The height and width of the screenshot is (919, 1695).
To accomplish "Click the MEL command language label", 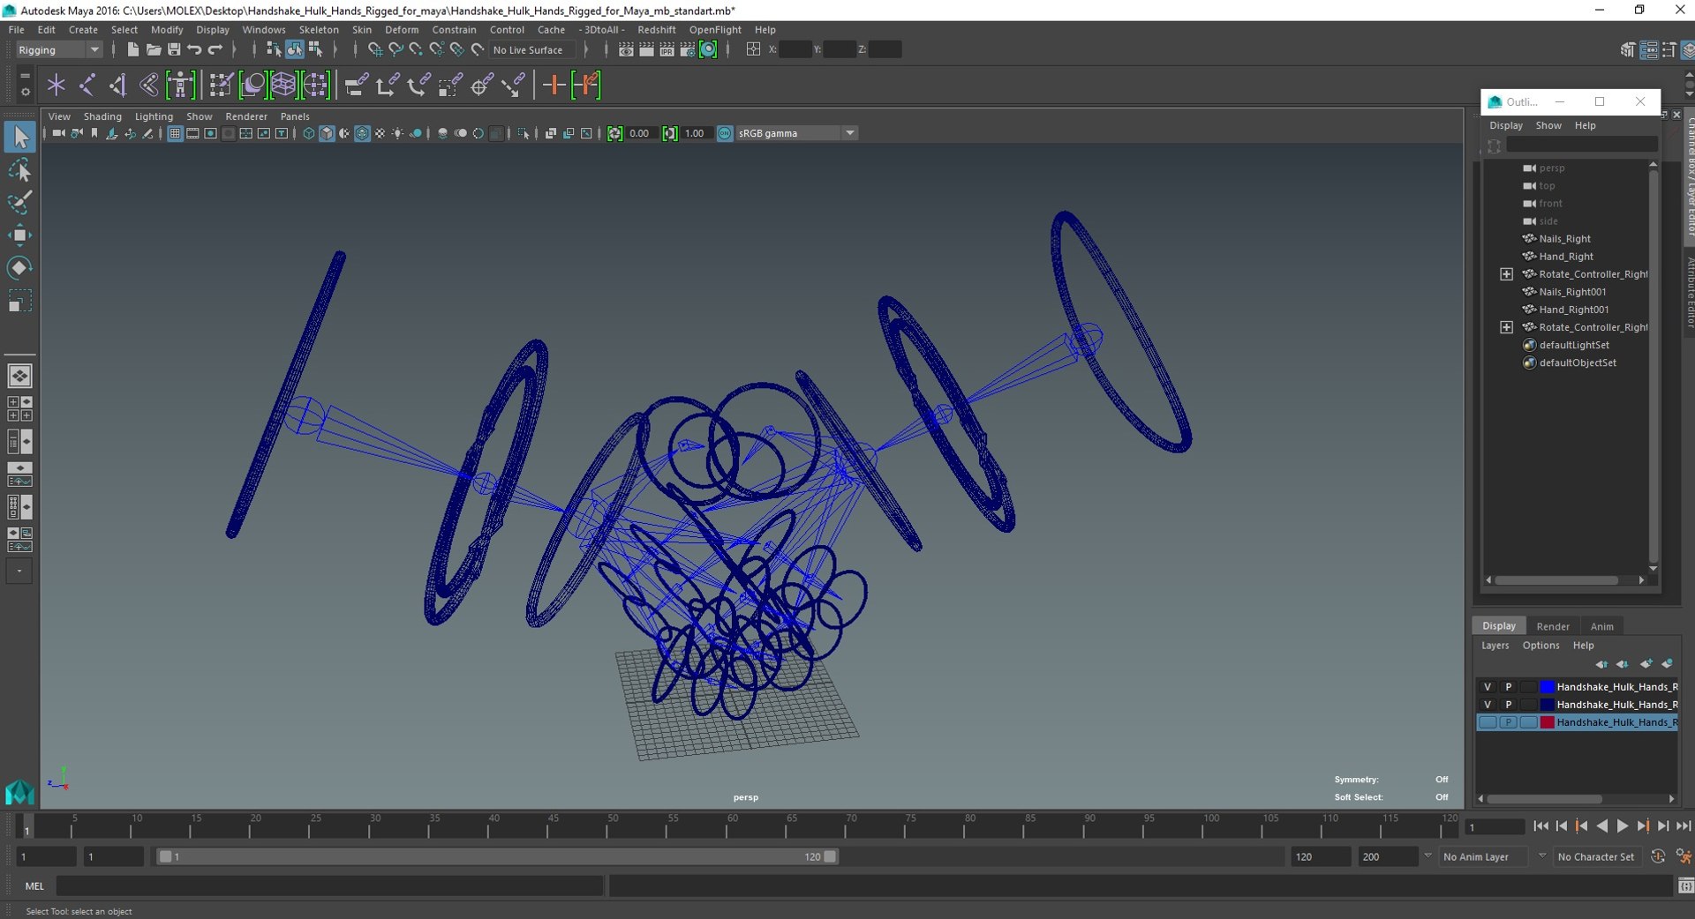I will pos(34,886).
